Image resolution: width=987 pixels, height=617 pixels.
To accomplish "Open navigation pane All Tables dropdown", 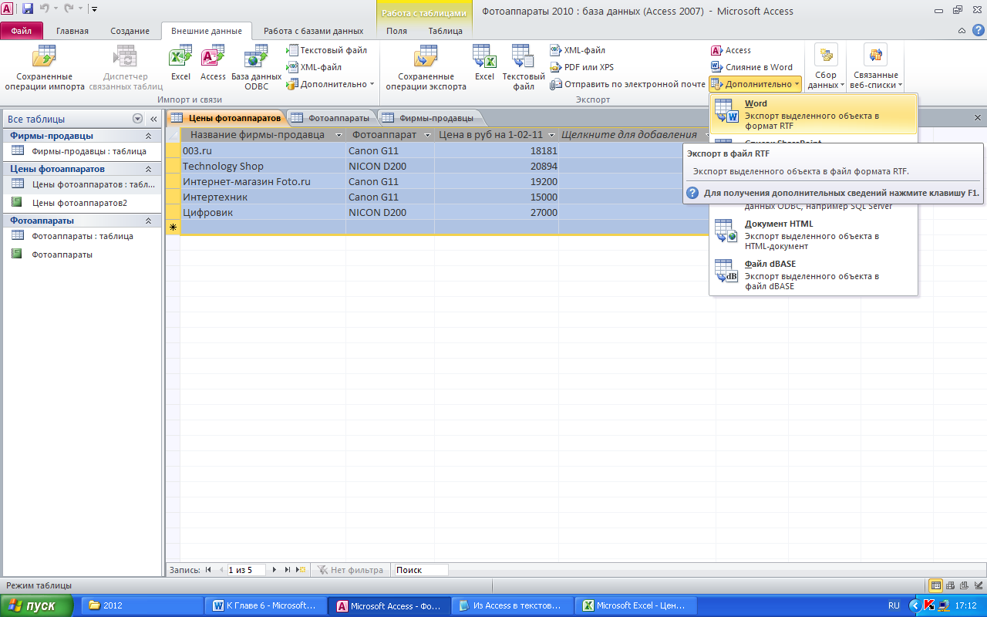I will (x=137, y=119).
